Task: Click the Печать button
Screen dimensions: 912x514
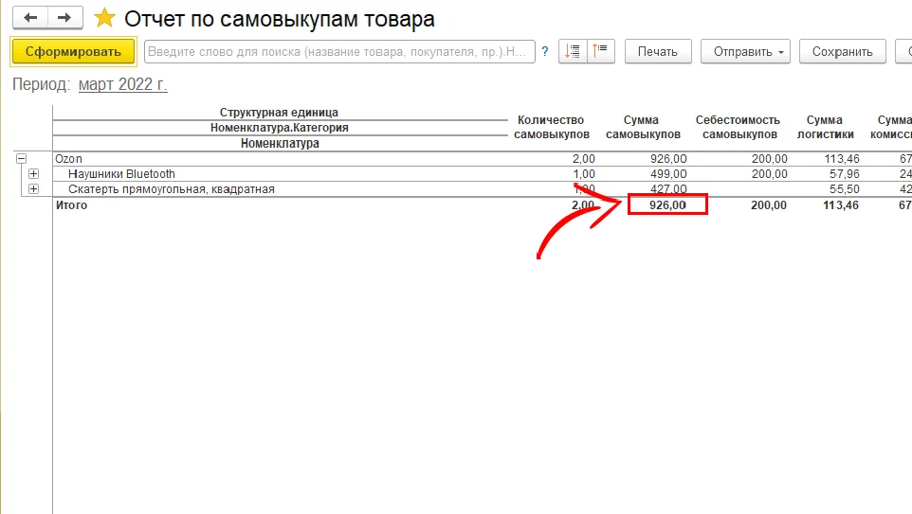Action: point(658,52)
